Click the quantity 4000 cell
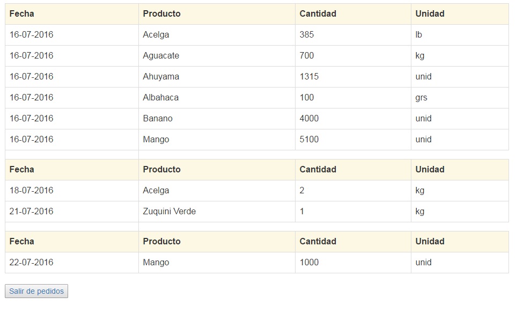This screenshot has height=319, width=516. 309,118
